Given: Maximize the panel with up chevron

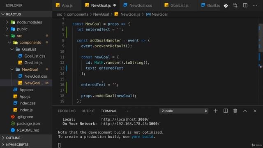Looking at the screenshot, I should 245,111.
